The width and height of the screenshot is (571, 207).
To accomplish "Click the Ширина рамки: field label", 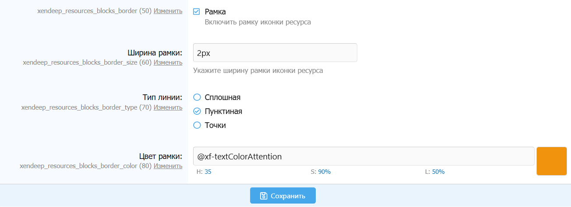I will tap(155, 53).
